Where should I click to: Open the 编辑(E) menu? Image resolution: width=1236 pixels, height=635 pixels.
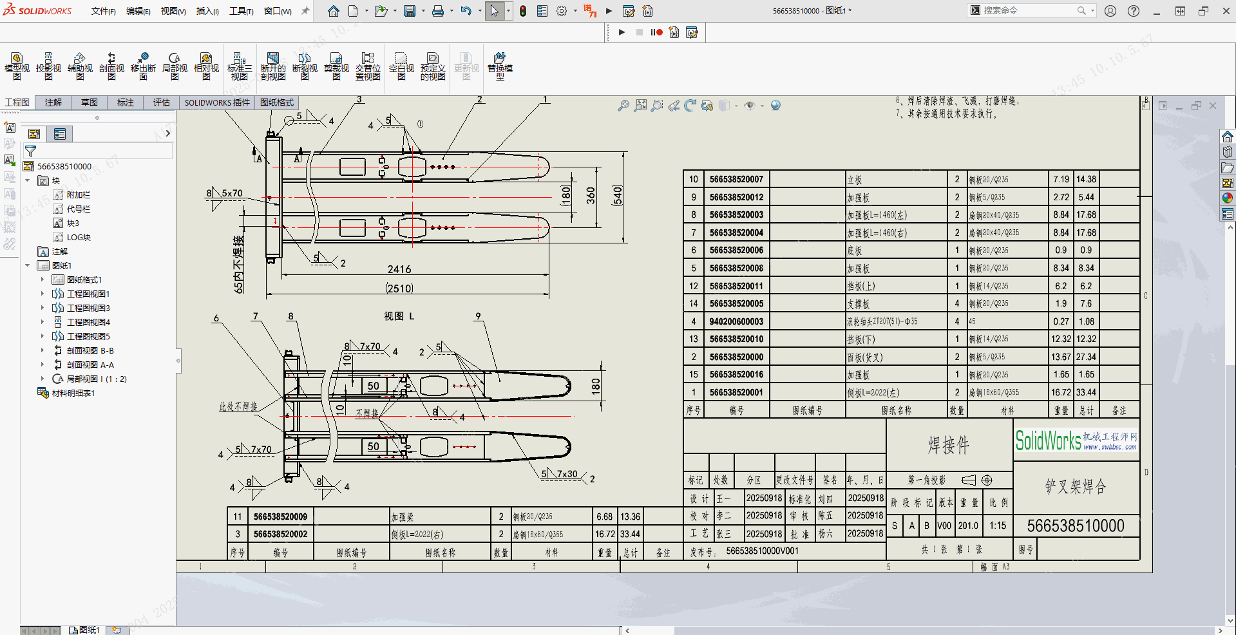138,11
